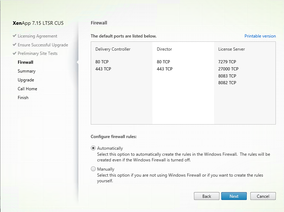Open the Printable version link
The width and height of the screenshot is (284, 212).
[260, 36]
